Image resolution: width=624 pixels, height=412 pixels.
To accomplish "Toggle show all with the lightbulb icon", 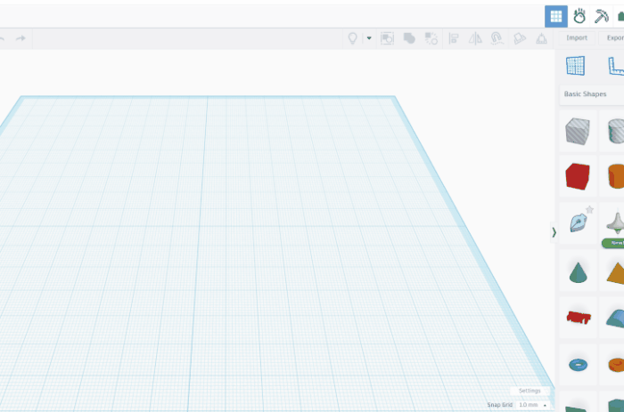I will (x=352, y=38).
